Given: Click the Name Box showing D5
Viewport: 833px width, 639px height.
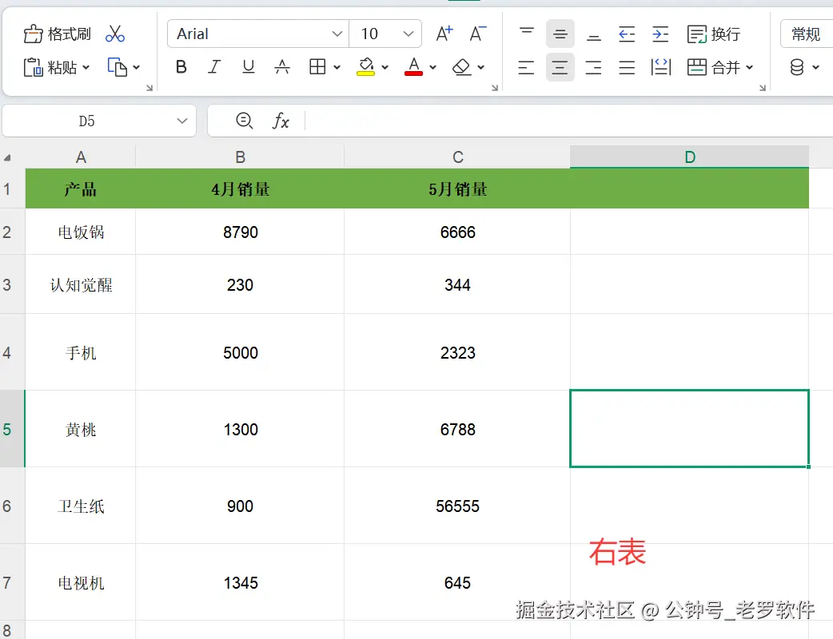Looking at the screenshot, I should [x=87, y=121].
